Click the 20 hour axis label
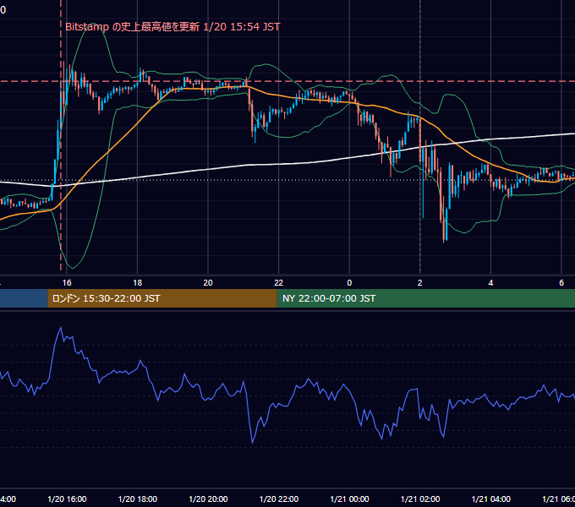Viewport: 575px width, 507px height. [208, 282]
